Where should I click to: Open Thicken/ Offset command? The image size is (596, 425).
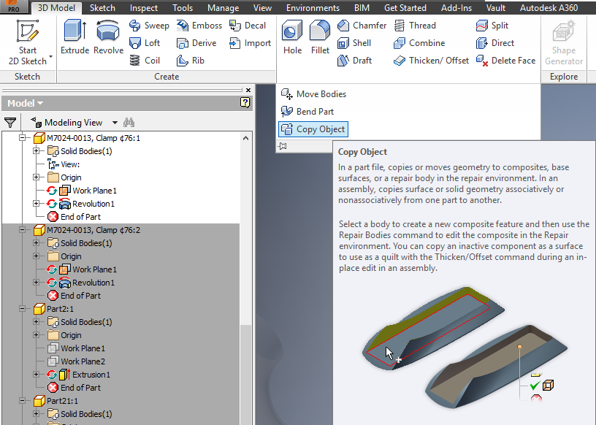click(x=431, y=61)
